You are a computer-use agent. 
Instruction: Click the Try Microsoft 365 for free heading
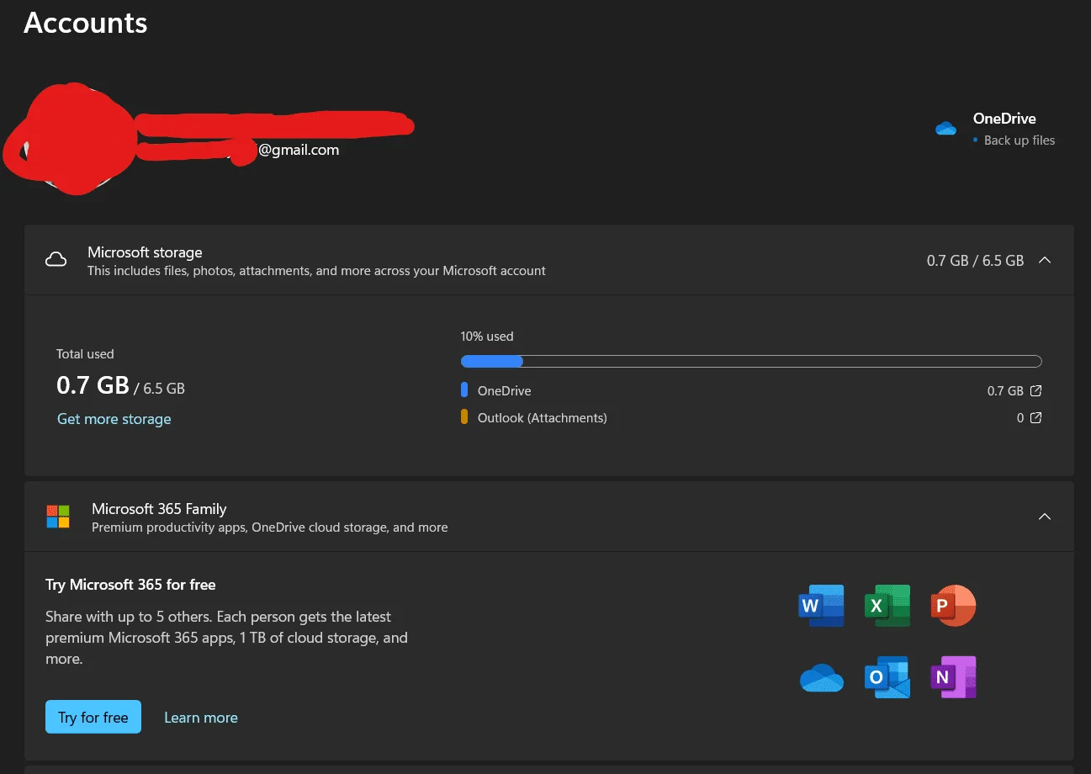(x=130, y=585)
